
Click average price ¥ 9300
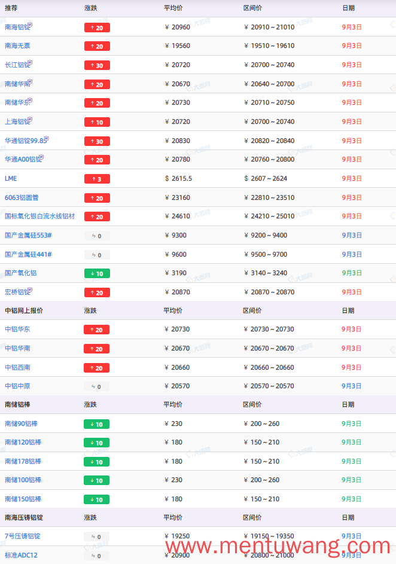click(175, 235)
